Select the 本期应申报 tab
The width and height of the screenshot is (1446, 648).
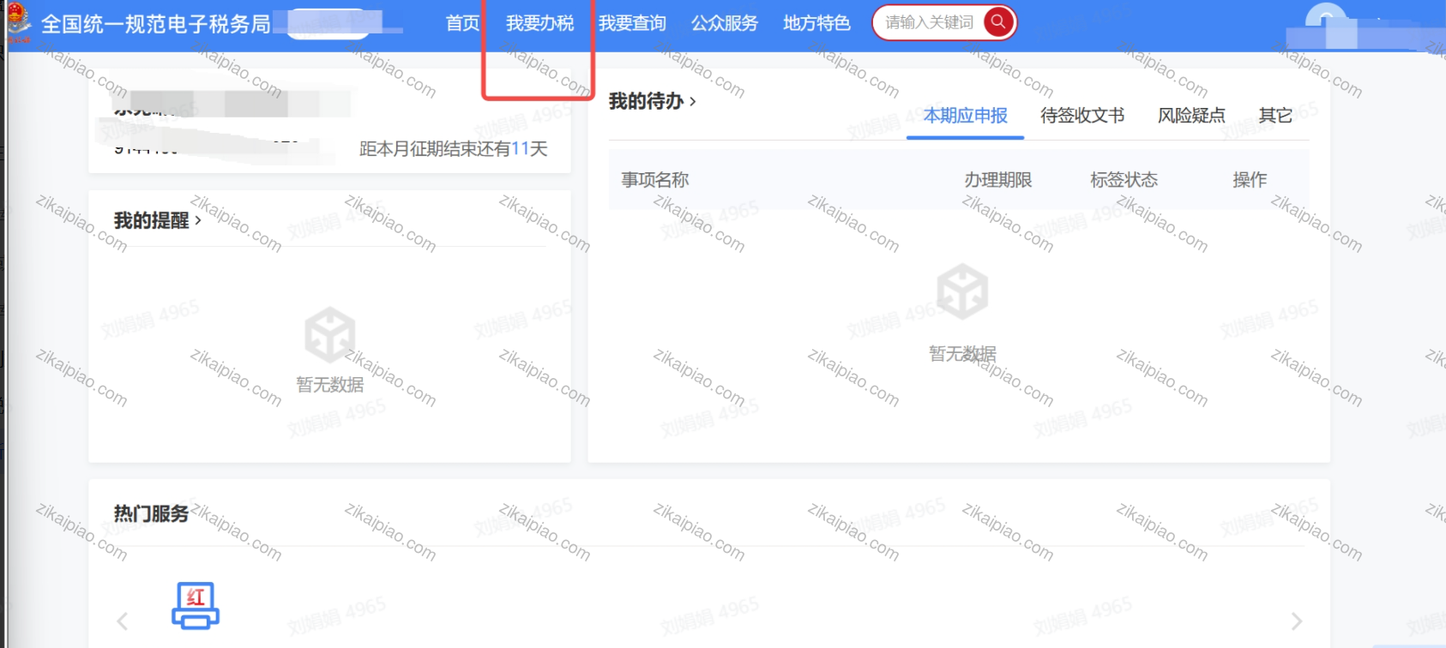(965, 116)
